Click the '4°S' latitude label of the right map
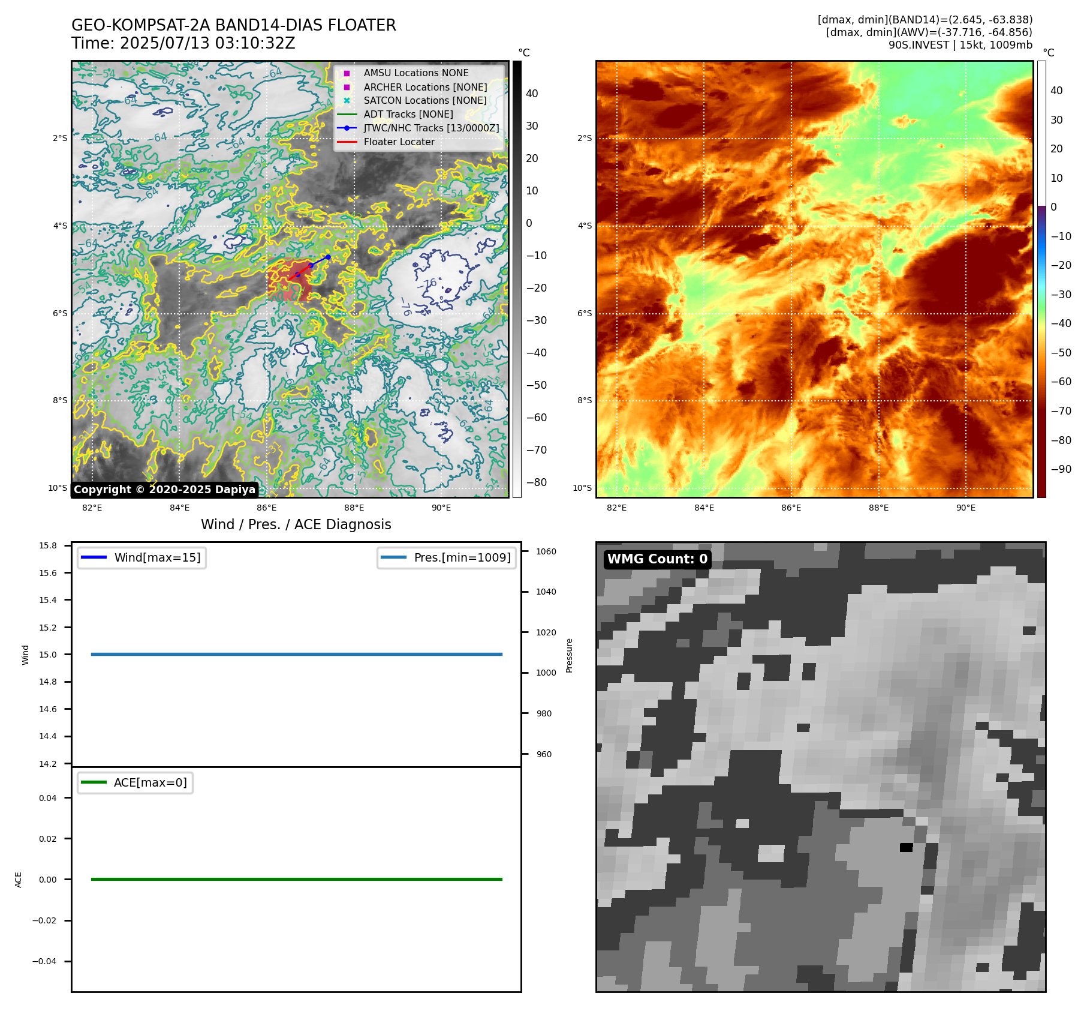The width and height of the screenshot is (1087, 1014). (585, 226)
